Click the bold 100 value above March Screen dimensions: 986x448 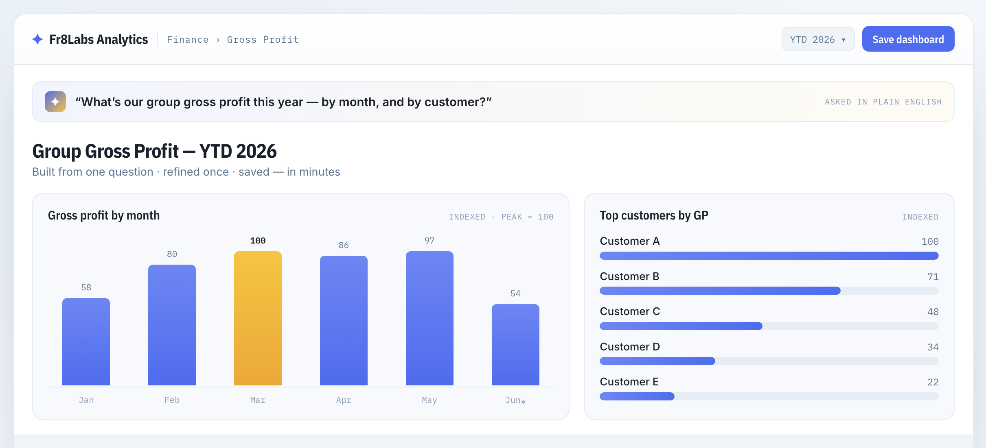tap(258, 241)
